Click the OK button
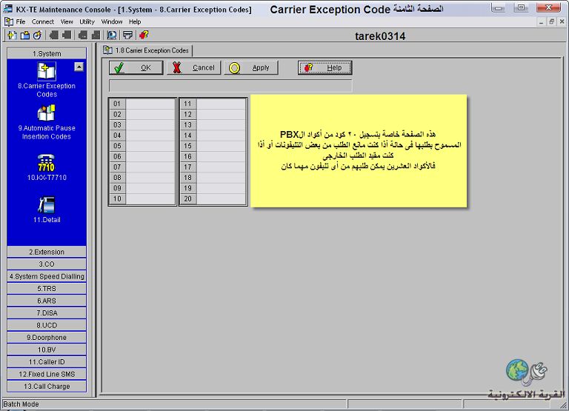The image size is (569, 411). click(x=136, y=68)
